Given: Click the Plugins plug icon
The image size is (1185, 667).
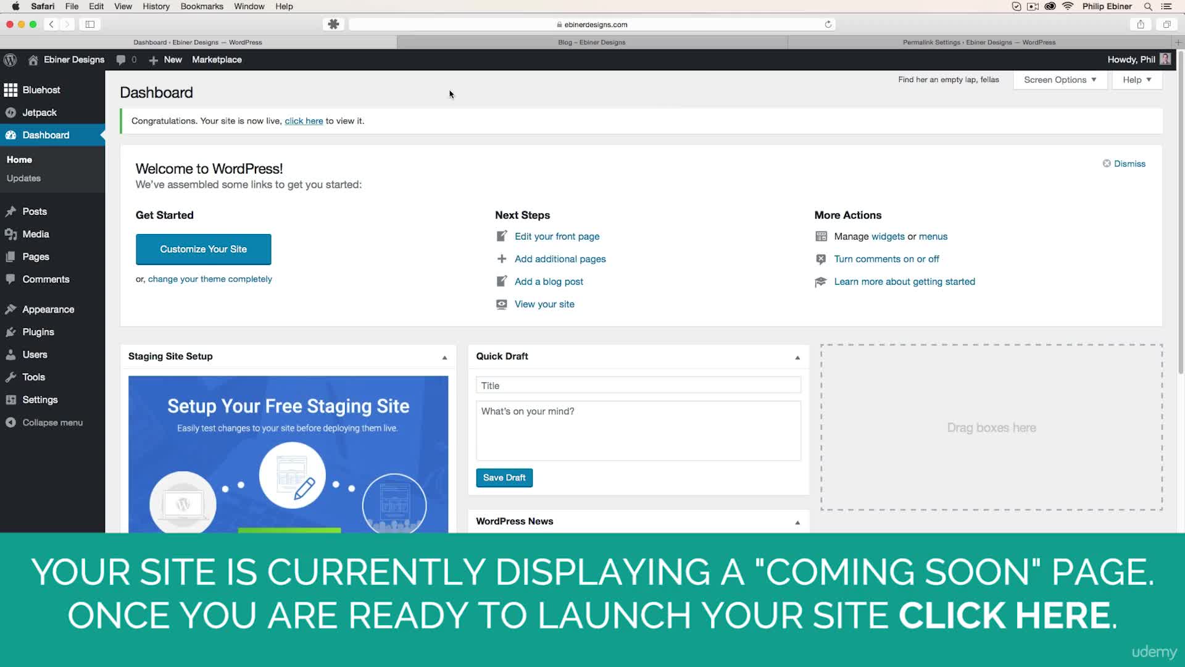Looking at the screenshot, I should pos(10,332).
